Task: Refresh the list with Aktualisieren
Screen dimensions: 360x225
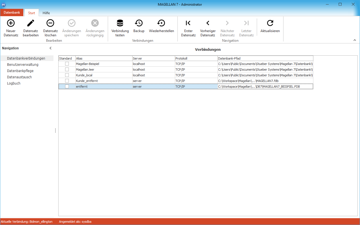Action: 270,23
